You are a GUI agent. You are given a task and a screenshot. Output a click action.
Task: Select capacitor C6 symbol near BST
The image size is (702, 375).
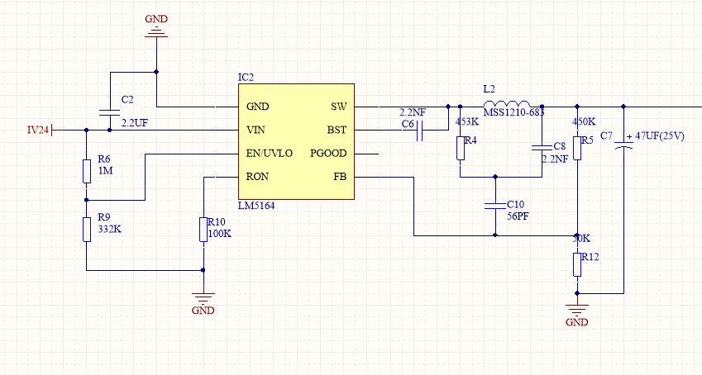419,131
